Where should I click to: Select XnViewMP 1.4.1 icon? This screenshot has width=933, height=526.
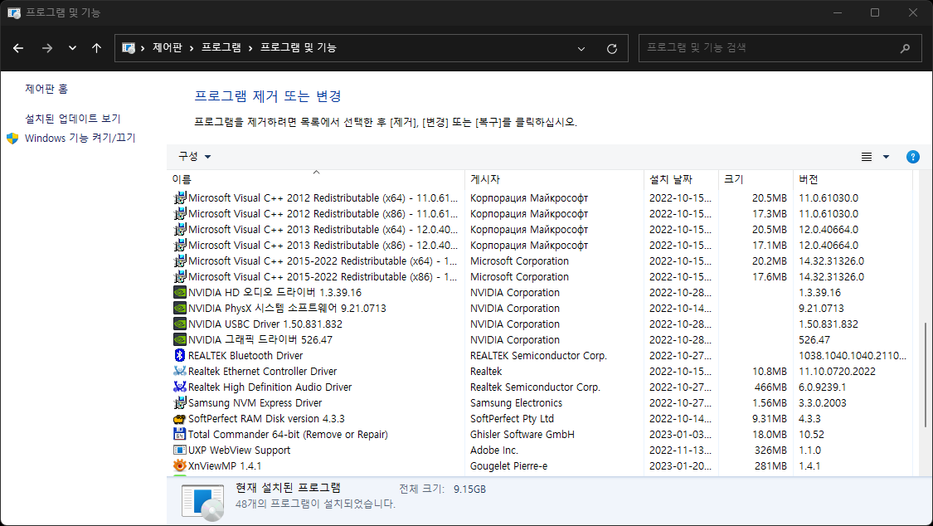[180, 466]
